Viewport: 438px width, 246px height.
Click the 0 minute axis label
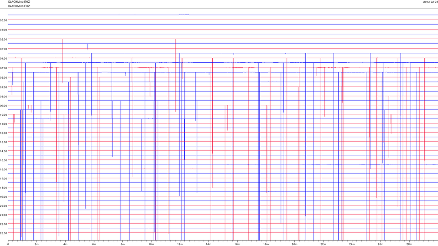pyautogui.click(x=8, y=244)
